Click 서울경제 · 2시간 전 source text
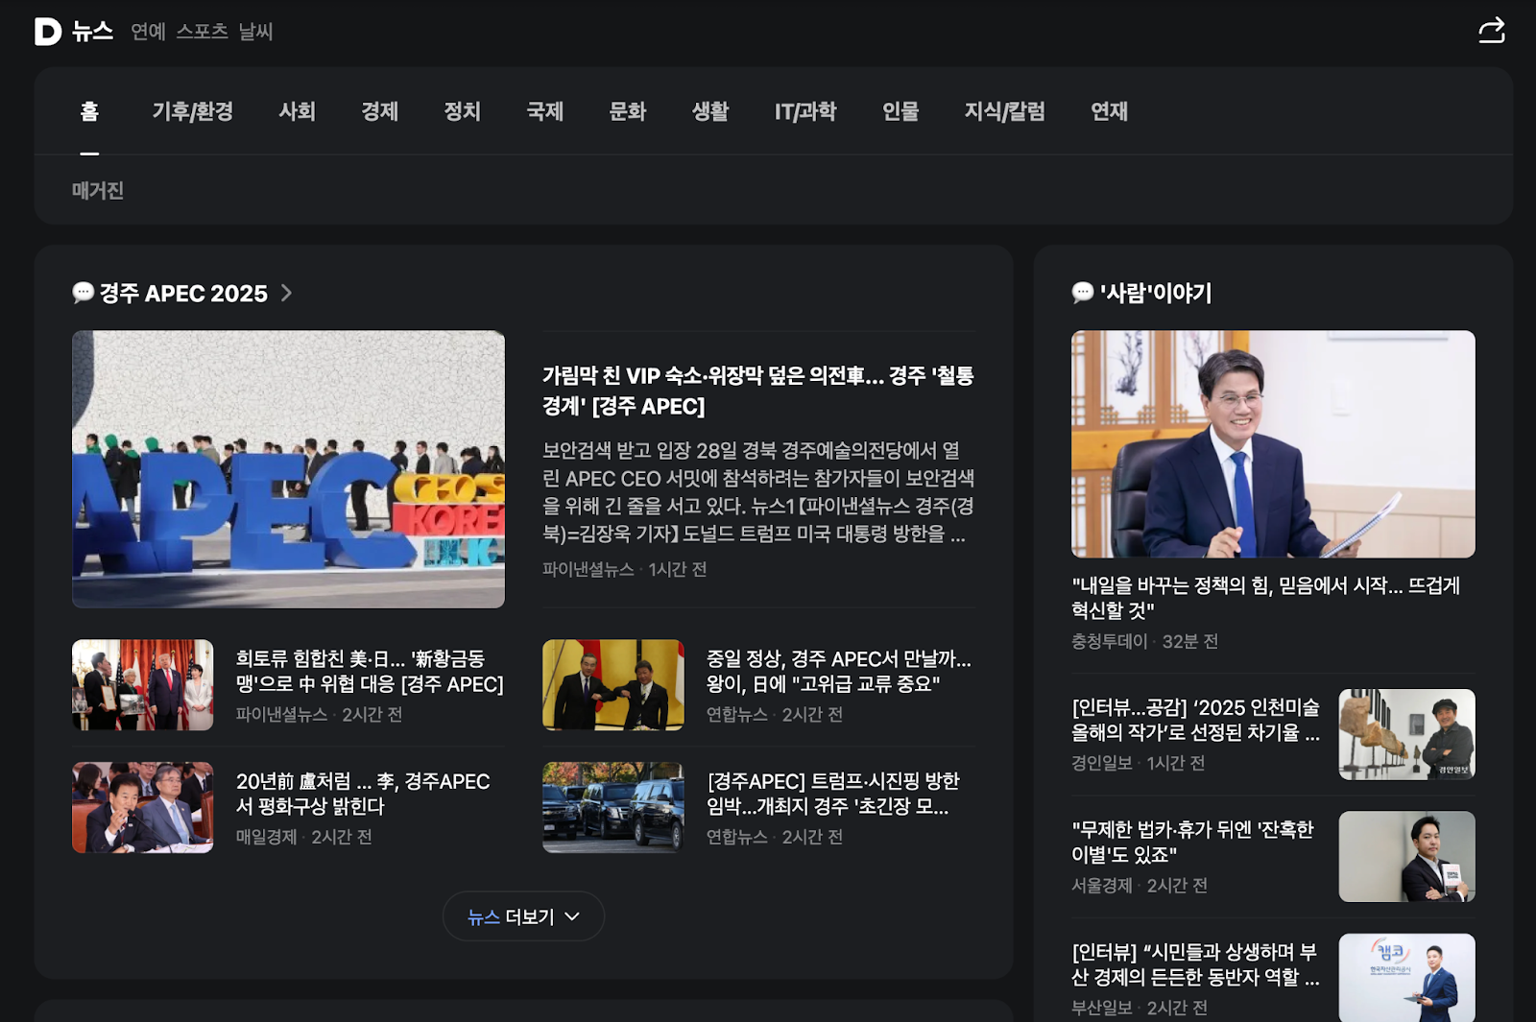 1140,886
